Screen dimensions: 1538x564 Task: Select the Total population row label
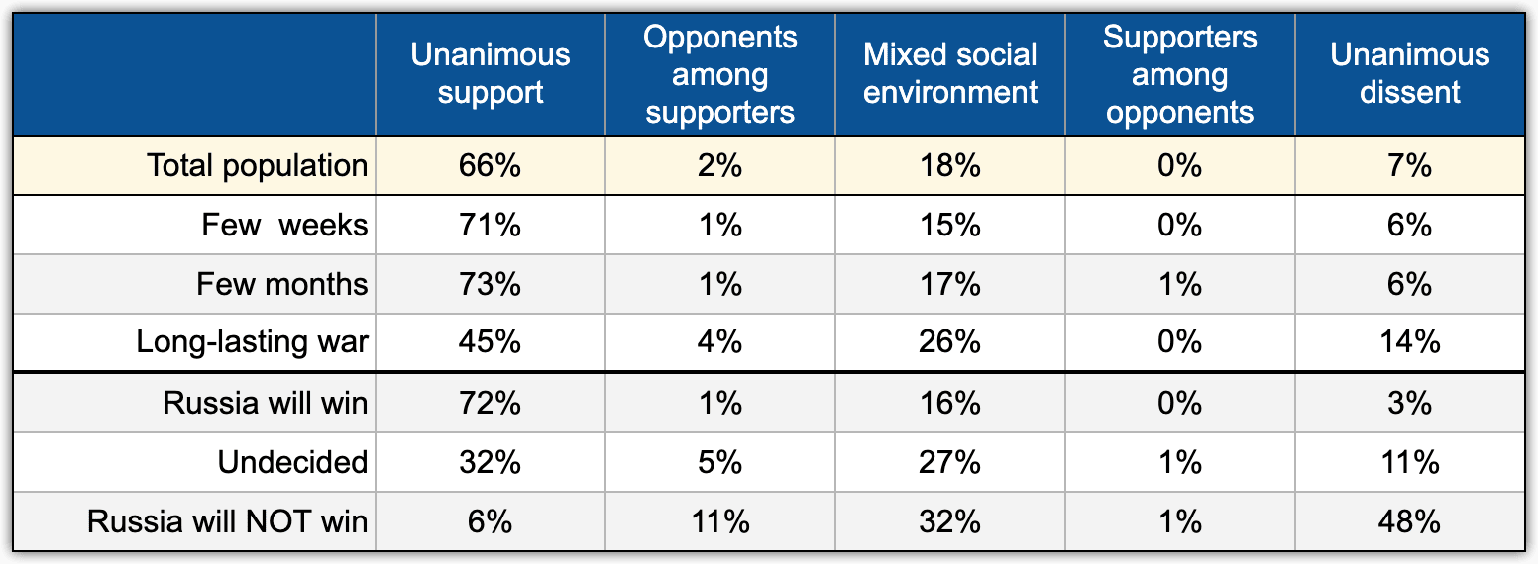pos(258,165)
